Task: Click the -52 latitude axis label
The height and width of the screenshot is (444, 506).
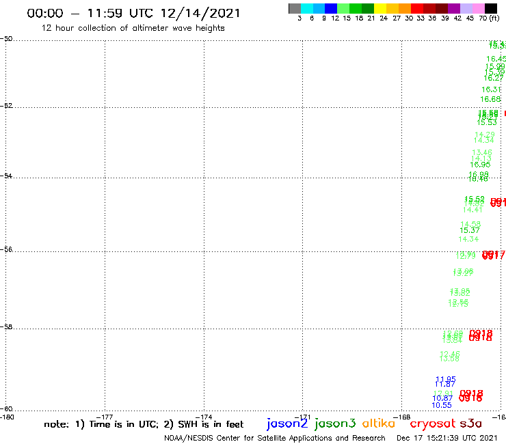Action: click(x=6, y=106)
